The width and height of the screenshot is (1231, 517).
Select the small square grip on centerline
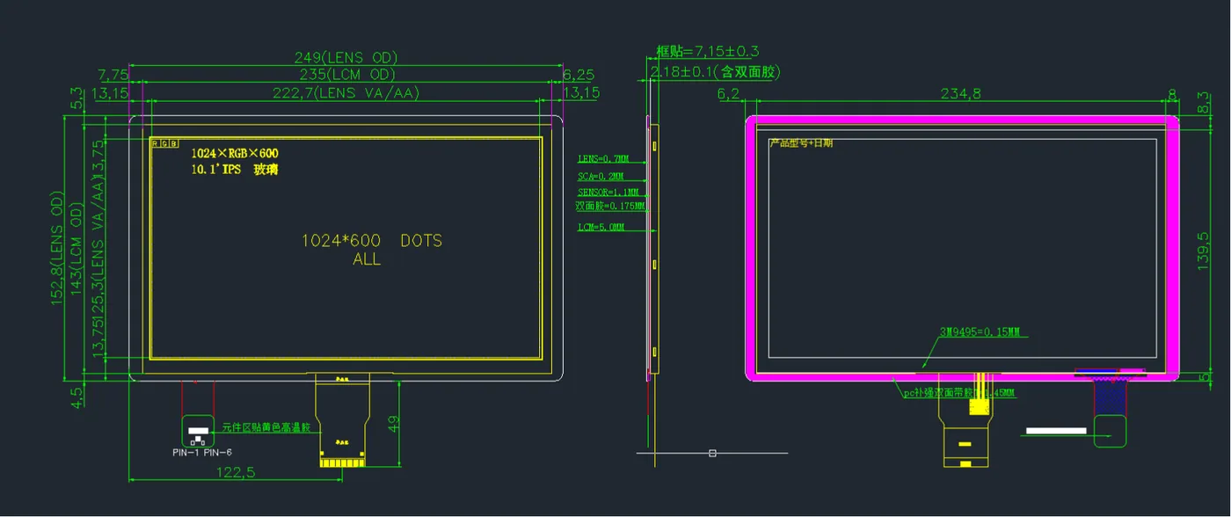[x=712, y=453]
